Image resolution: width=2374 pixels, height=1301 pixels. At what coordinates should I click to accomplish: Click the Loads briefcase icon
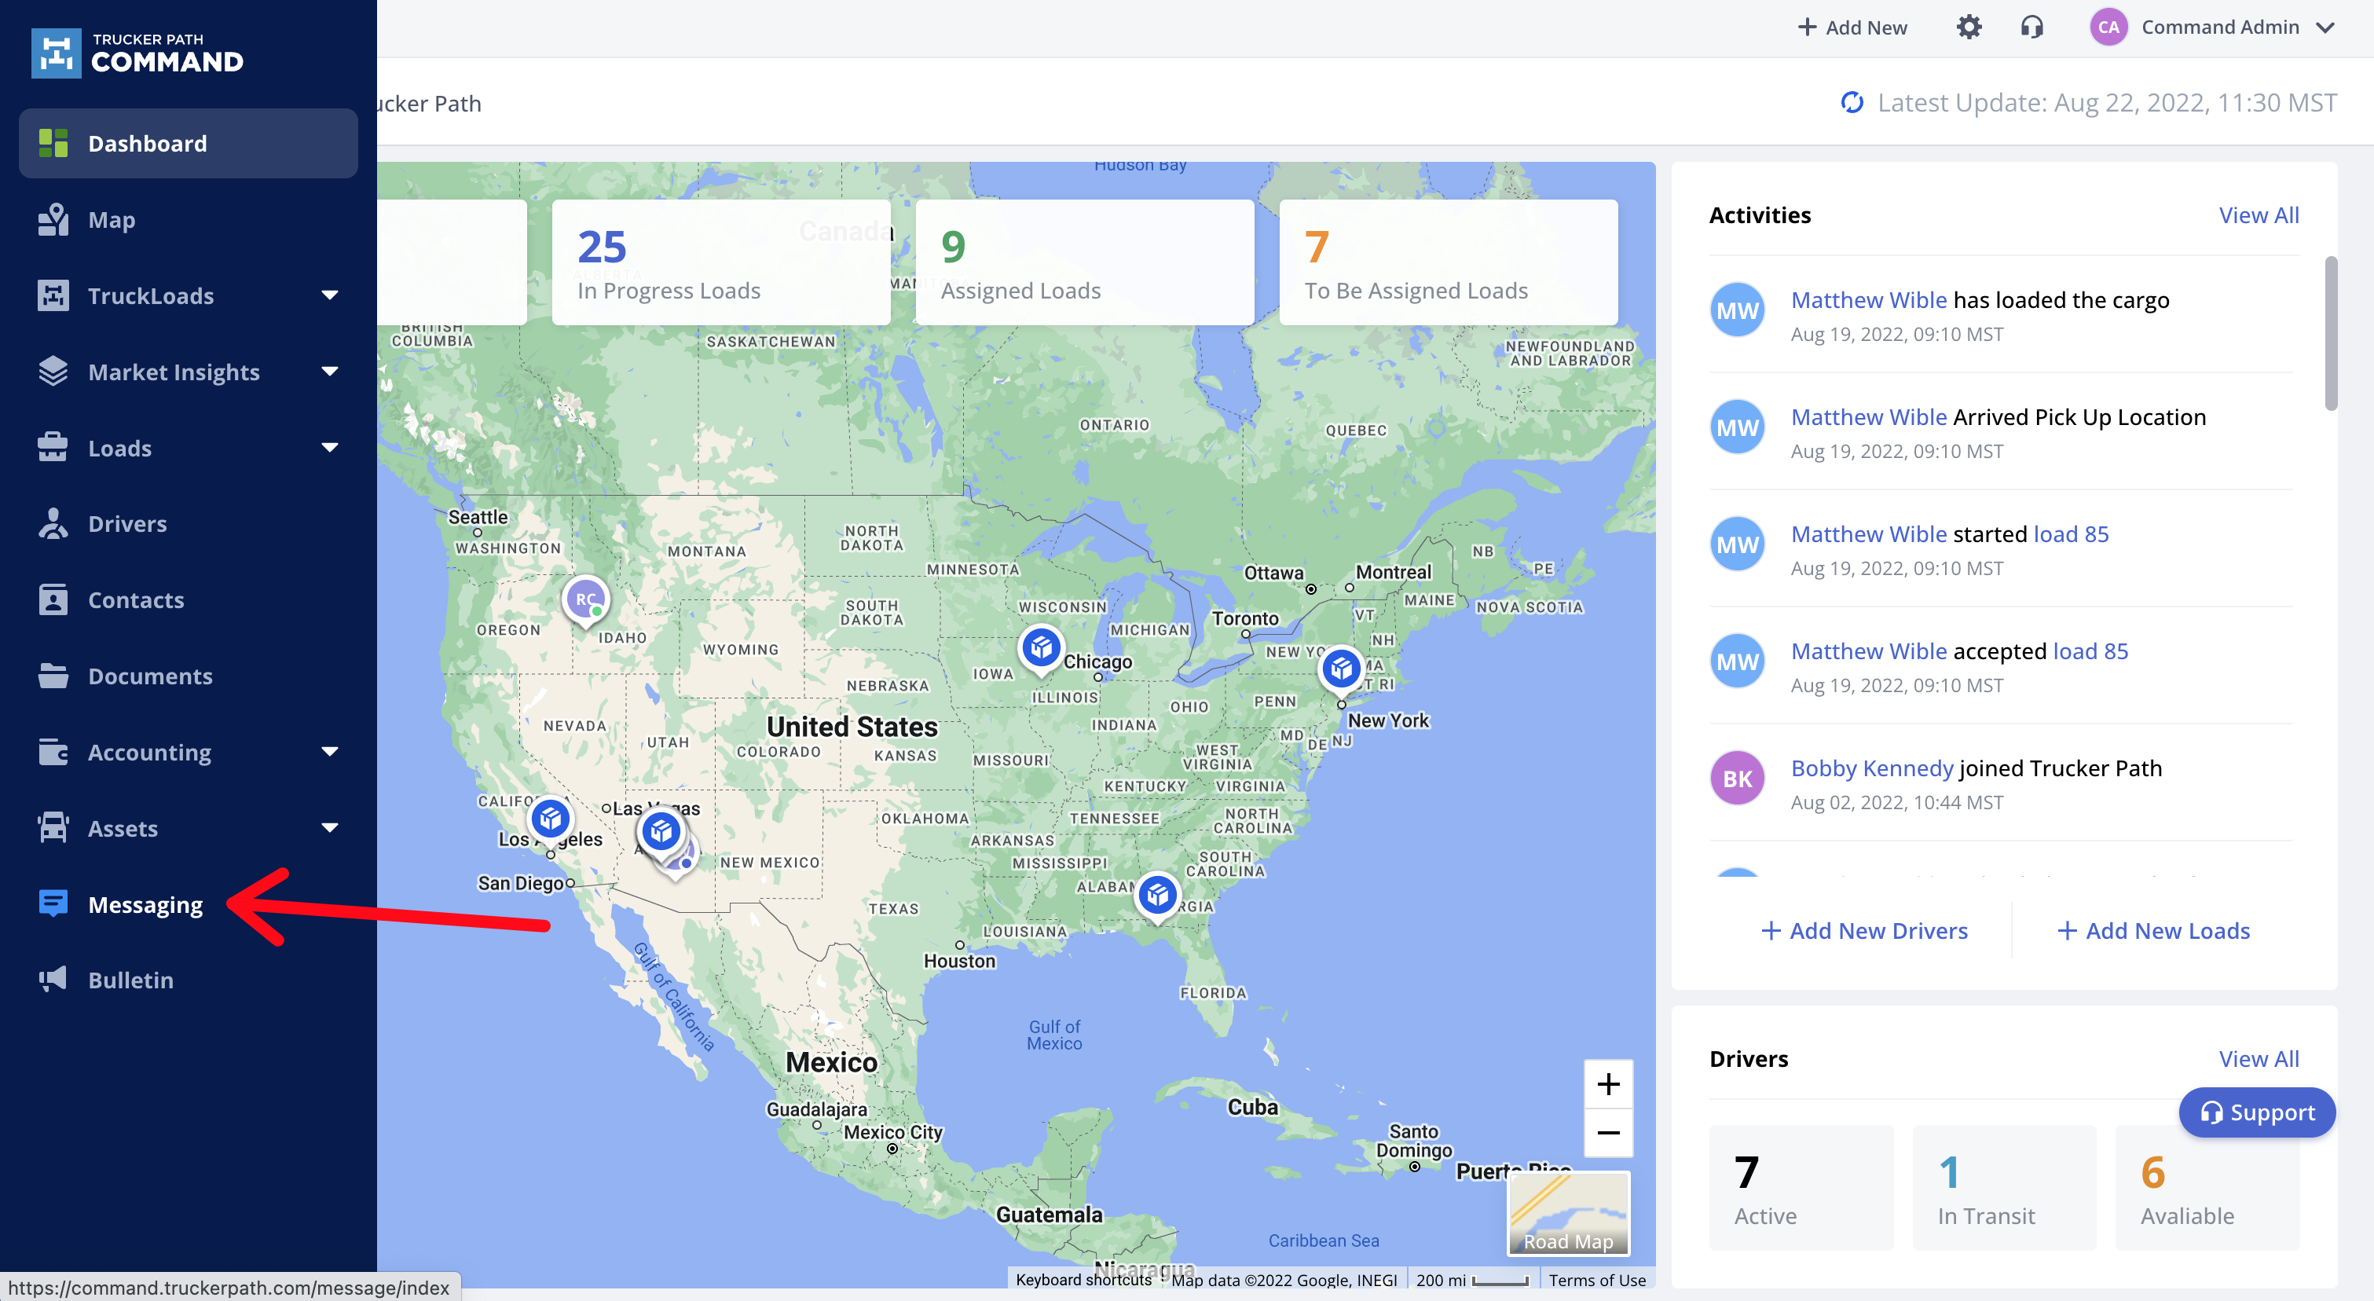[x=53, y=448]
